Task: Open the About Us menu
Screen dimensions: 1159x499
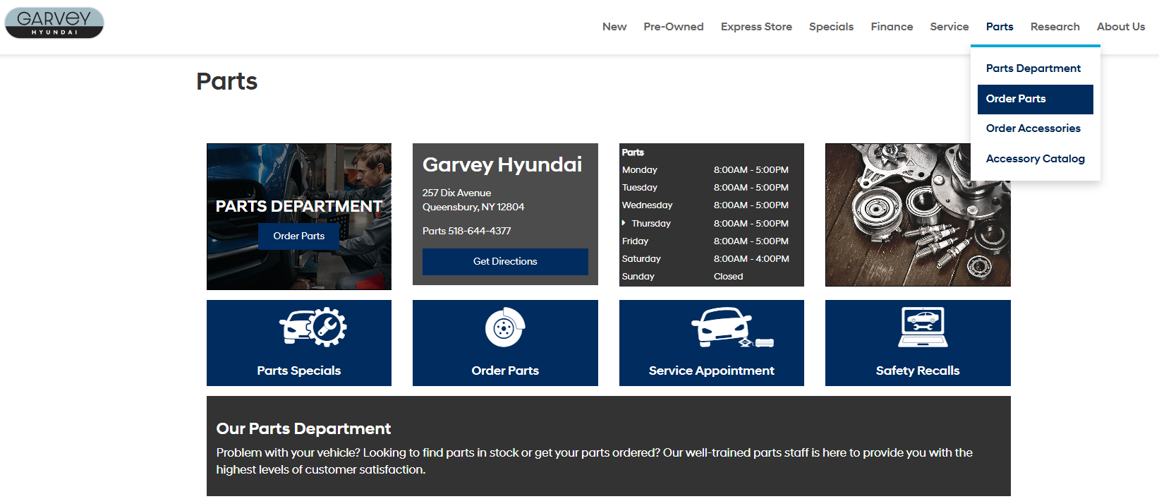Action: [1121, 27]
